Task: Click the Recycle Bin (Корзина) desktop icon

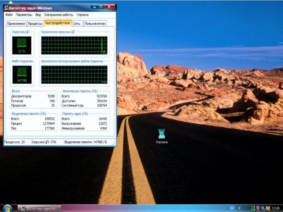Action: 162,134
